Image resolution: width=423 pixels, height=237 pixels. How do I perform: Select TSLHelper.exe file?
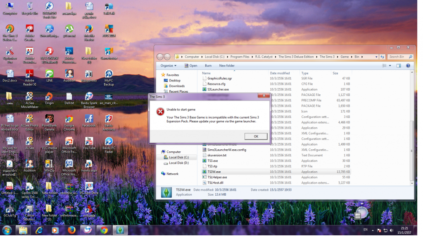276,177
